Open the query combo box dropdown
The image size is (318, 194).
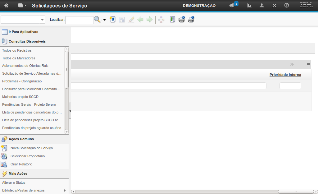coord(42,20)
